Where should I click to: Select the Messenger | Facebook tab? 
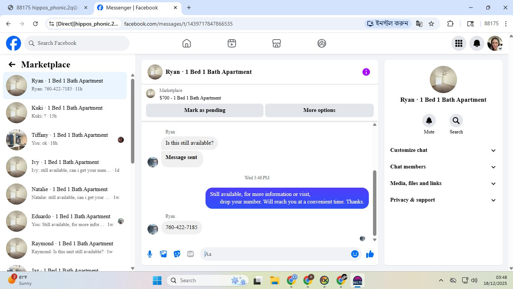(x=138, y=8)
